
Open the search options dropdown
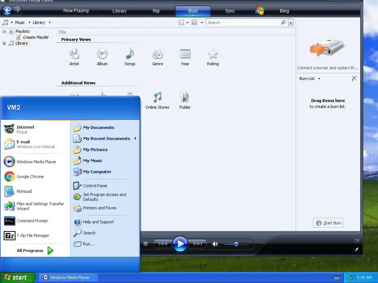[x=291, y=22]
